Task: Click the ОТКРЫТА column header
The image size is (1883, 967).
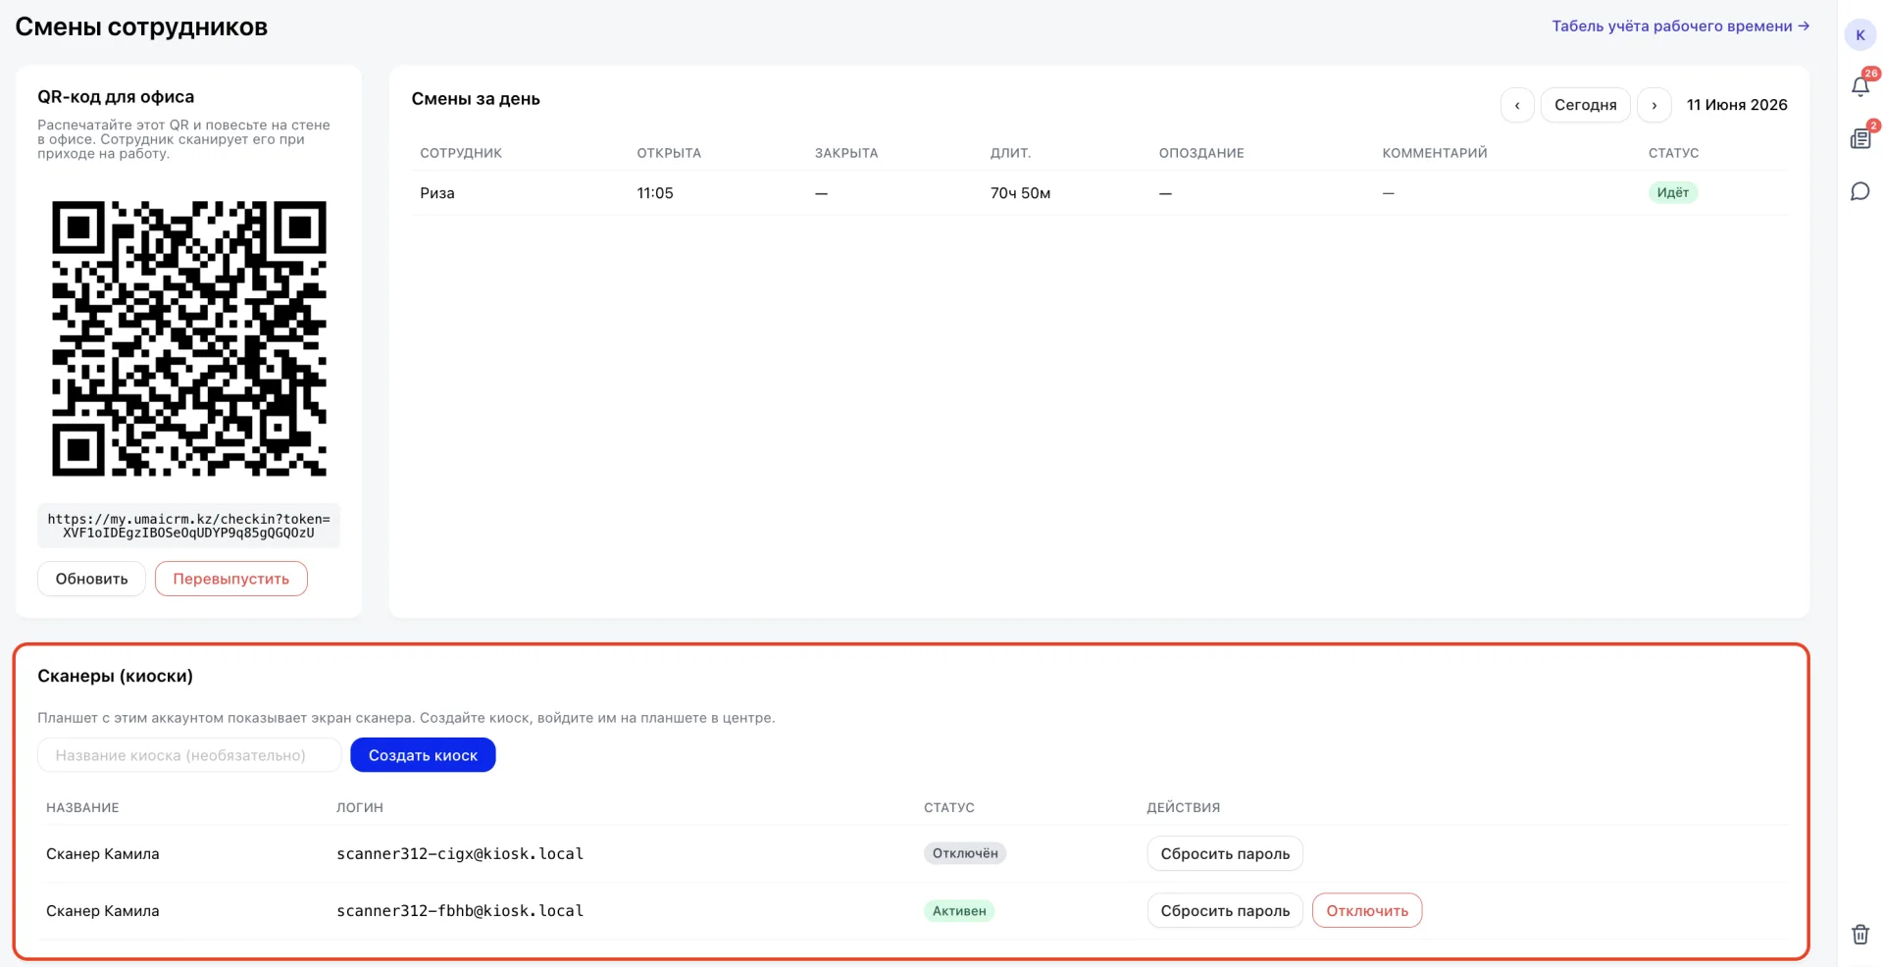Action: coord(669,153)
